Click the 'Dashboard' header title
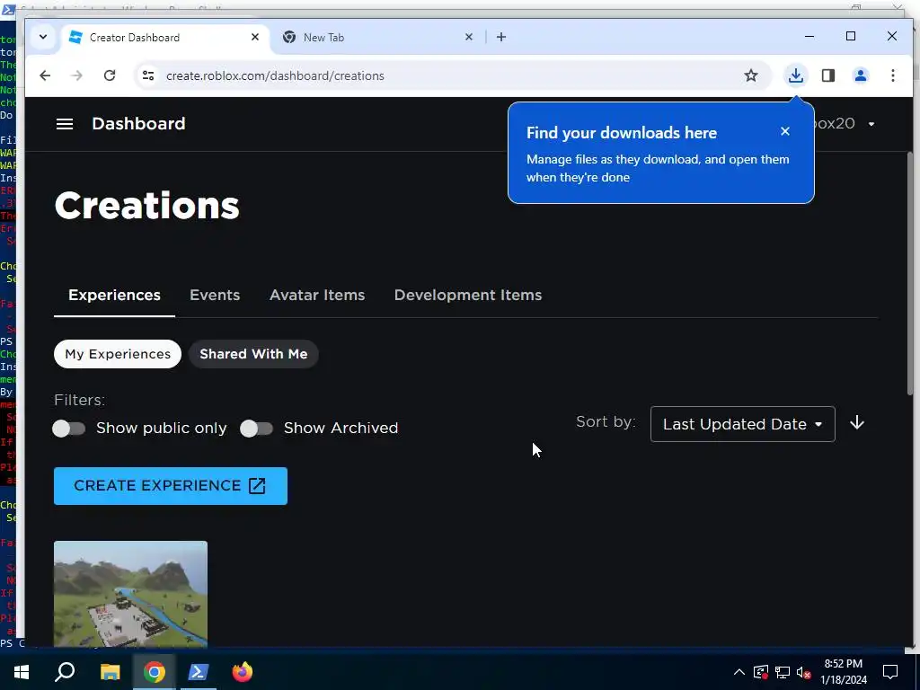920x690 pixels. (138, 124)
